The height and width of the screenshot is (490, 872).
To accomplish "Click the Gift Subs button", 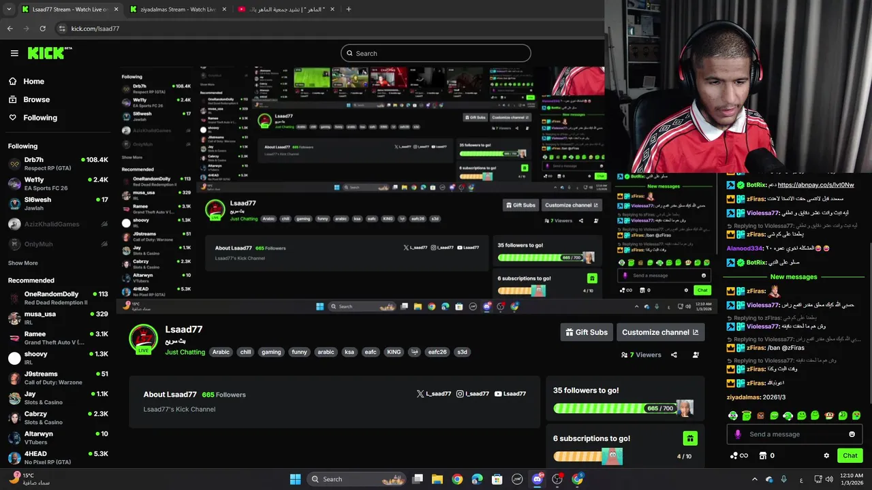I will pos(586,332).
